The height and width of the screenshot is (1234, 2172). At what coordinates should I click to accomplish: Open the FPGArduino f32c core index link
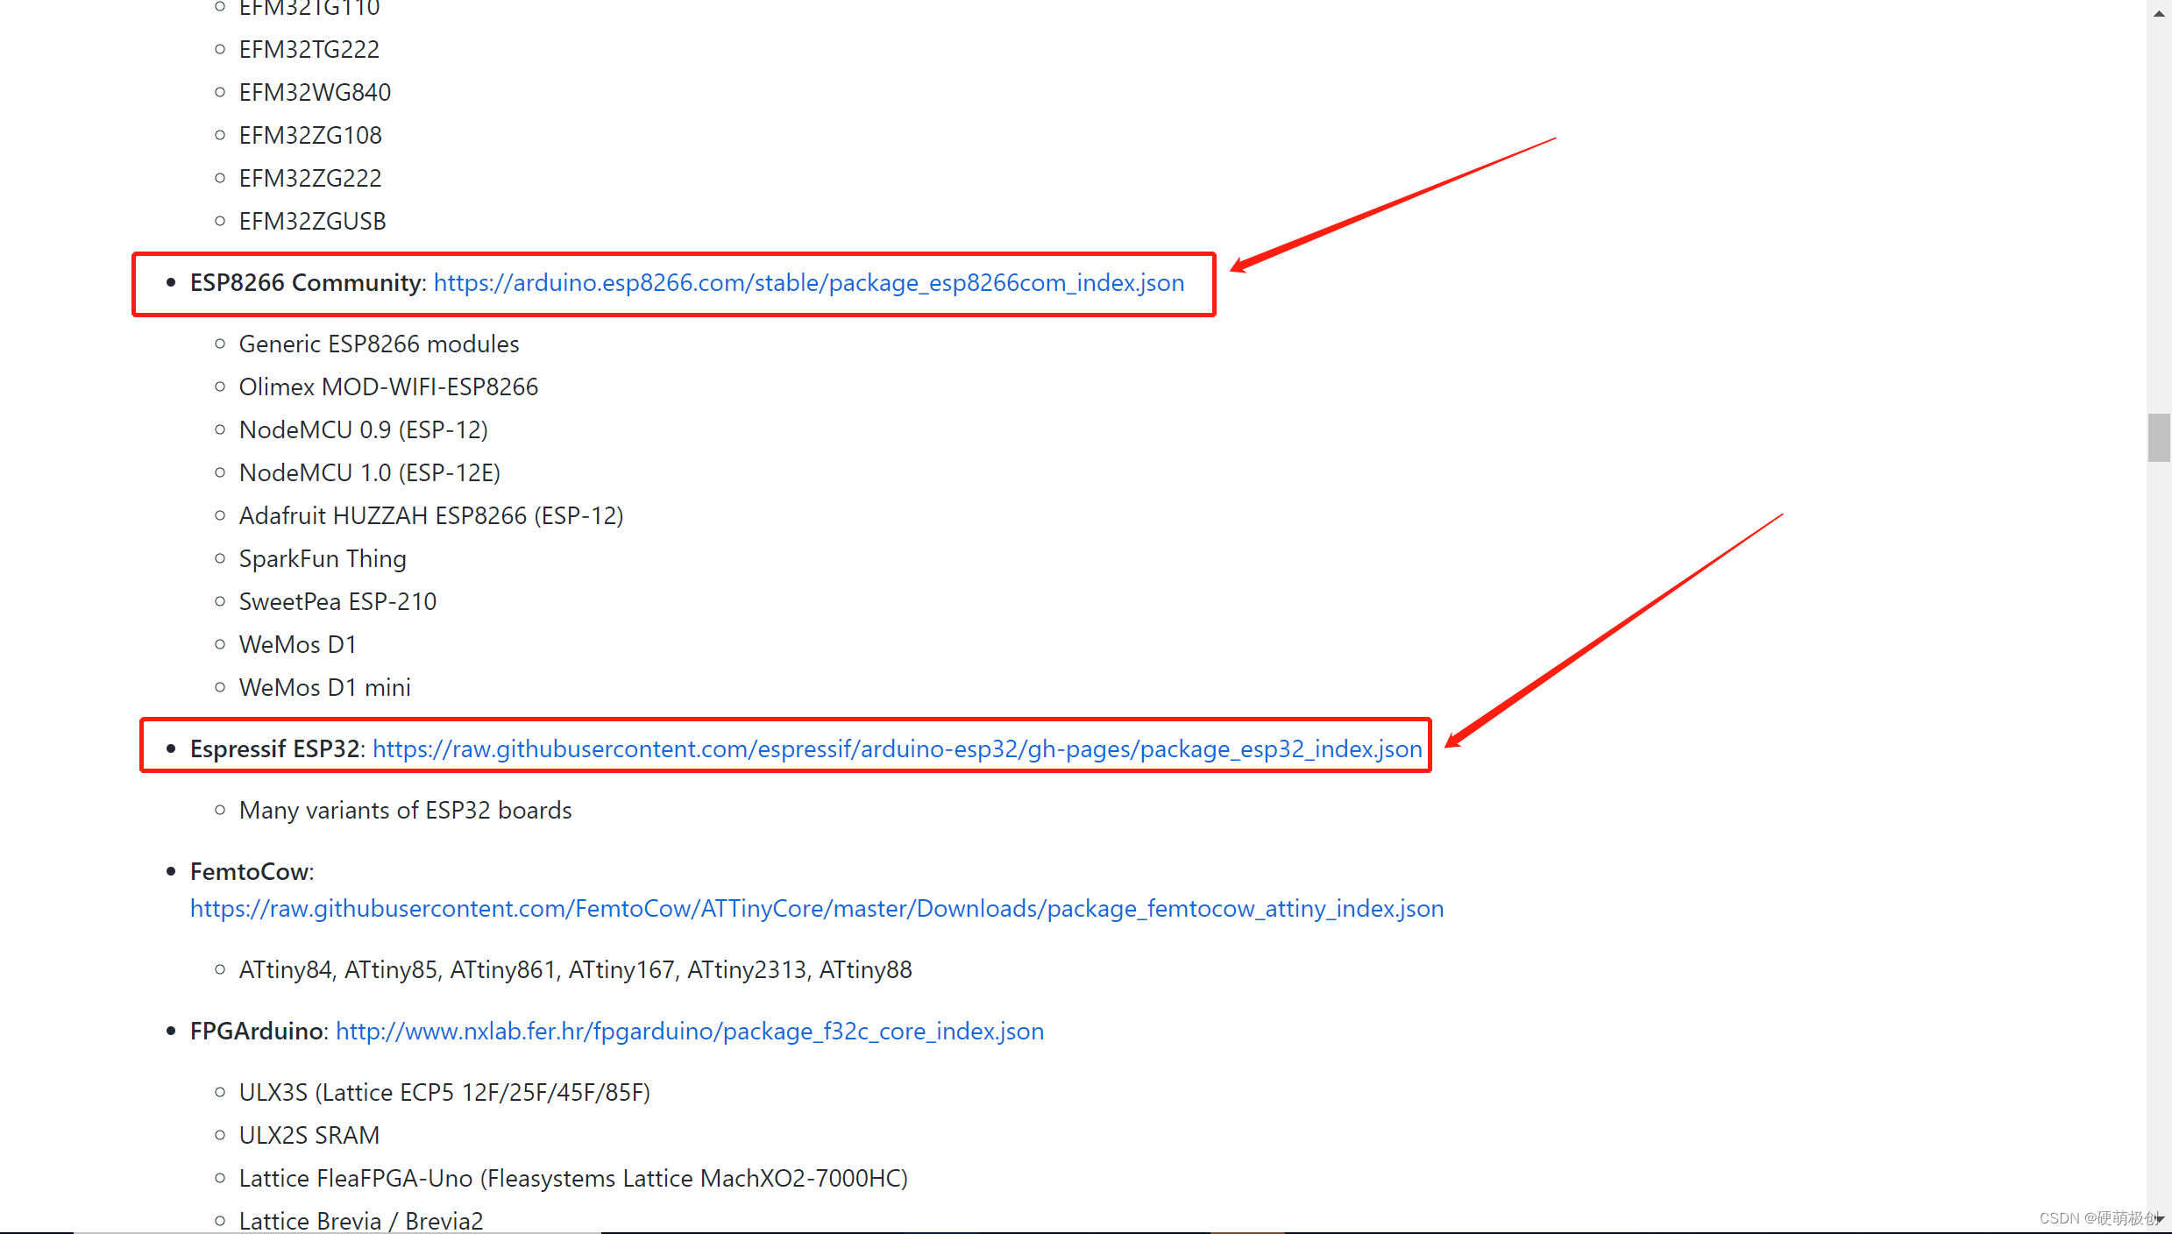pos(689,1032)
